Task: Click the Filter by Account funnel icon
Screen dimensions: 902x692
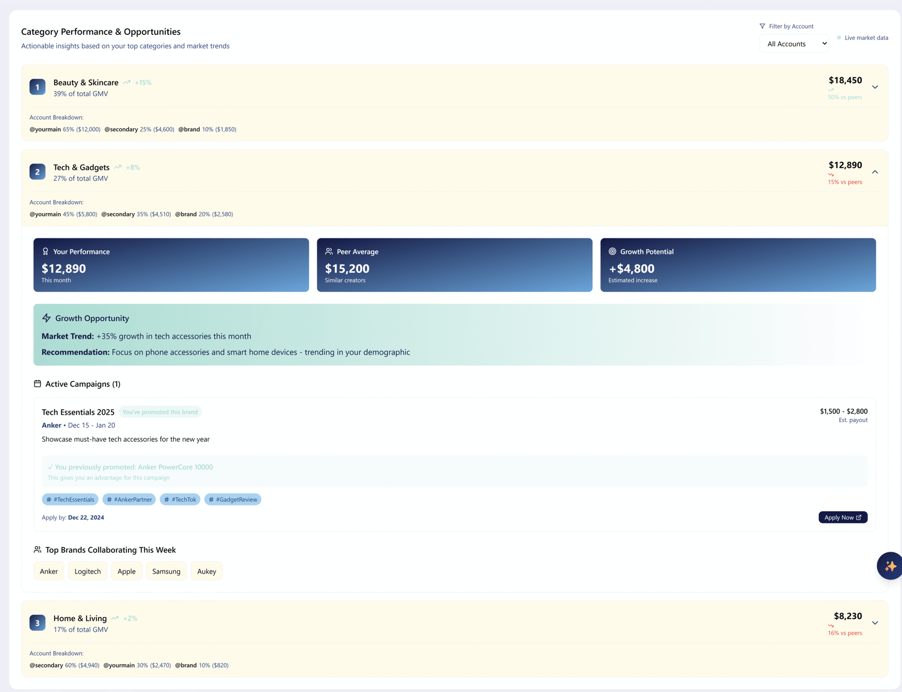Action: (762, 26)
